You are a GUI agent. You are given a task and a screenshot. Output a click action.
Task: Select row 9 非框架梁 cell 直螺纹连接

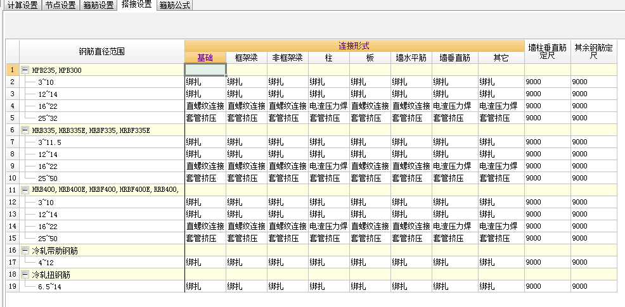coord(287,166)
